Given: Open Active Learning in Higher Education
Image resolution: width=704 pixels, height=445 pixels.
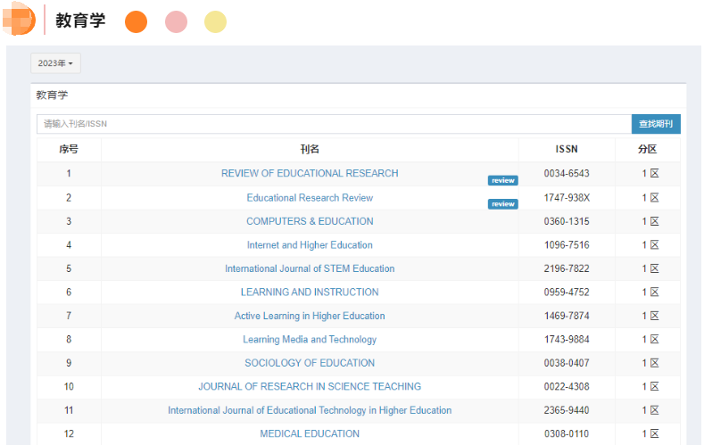Looking at the screenshot, I should point(310,316).
